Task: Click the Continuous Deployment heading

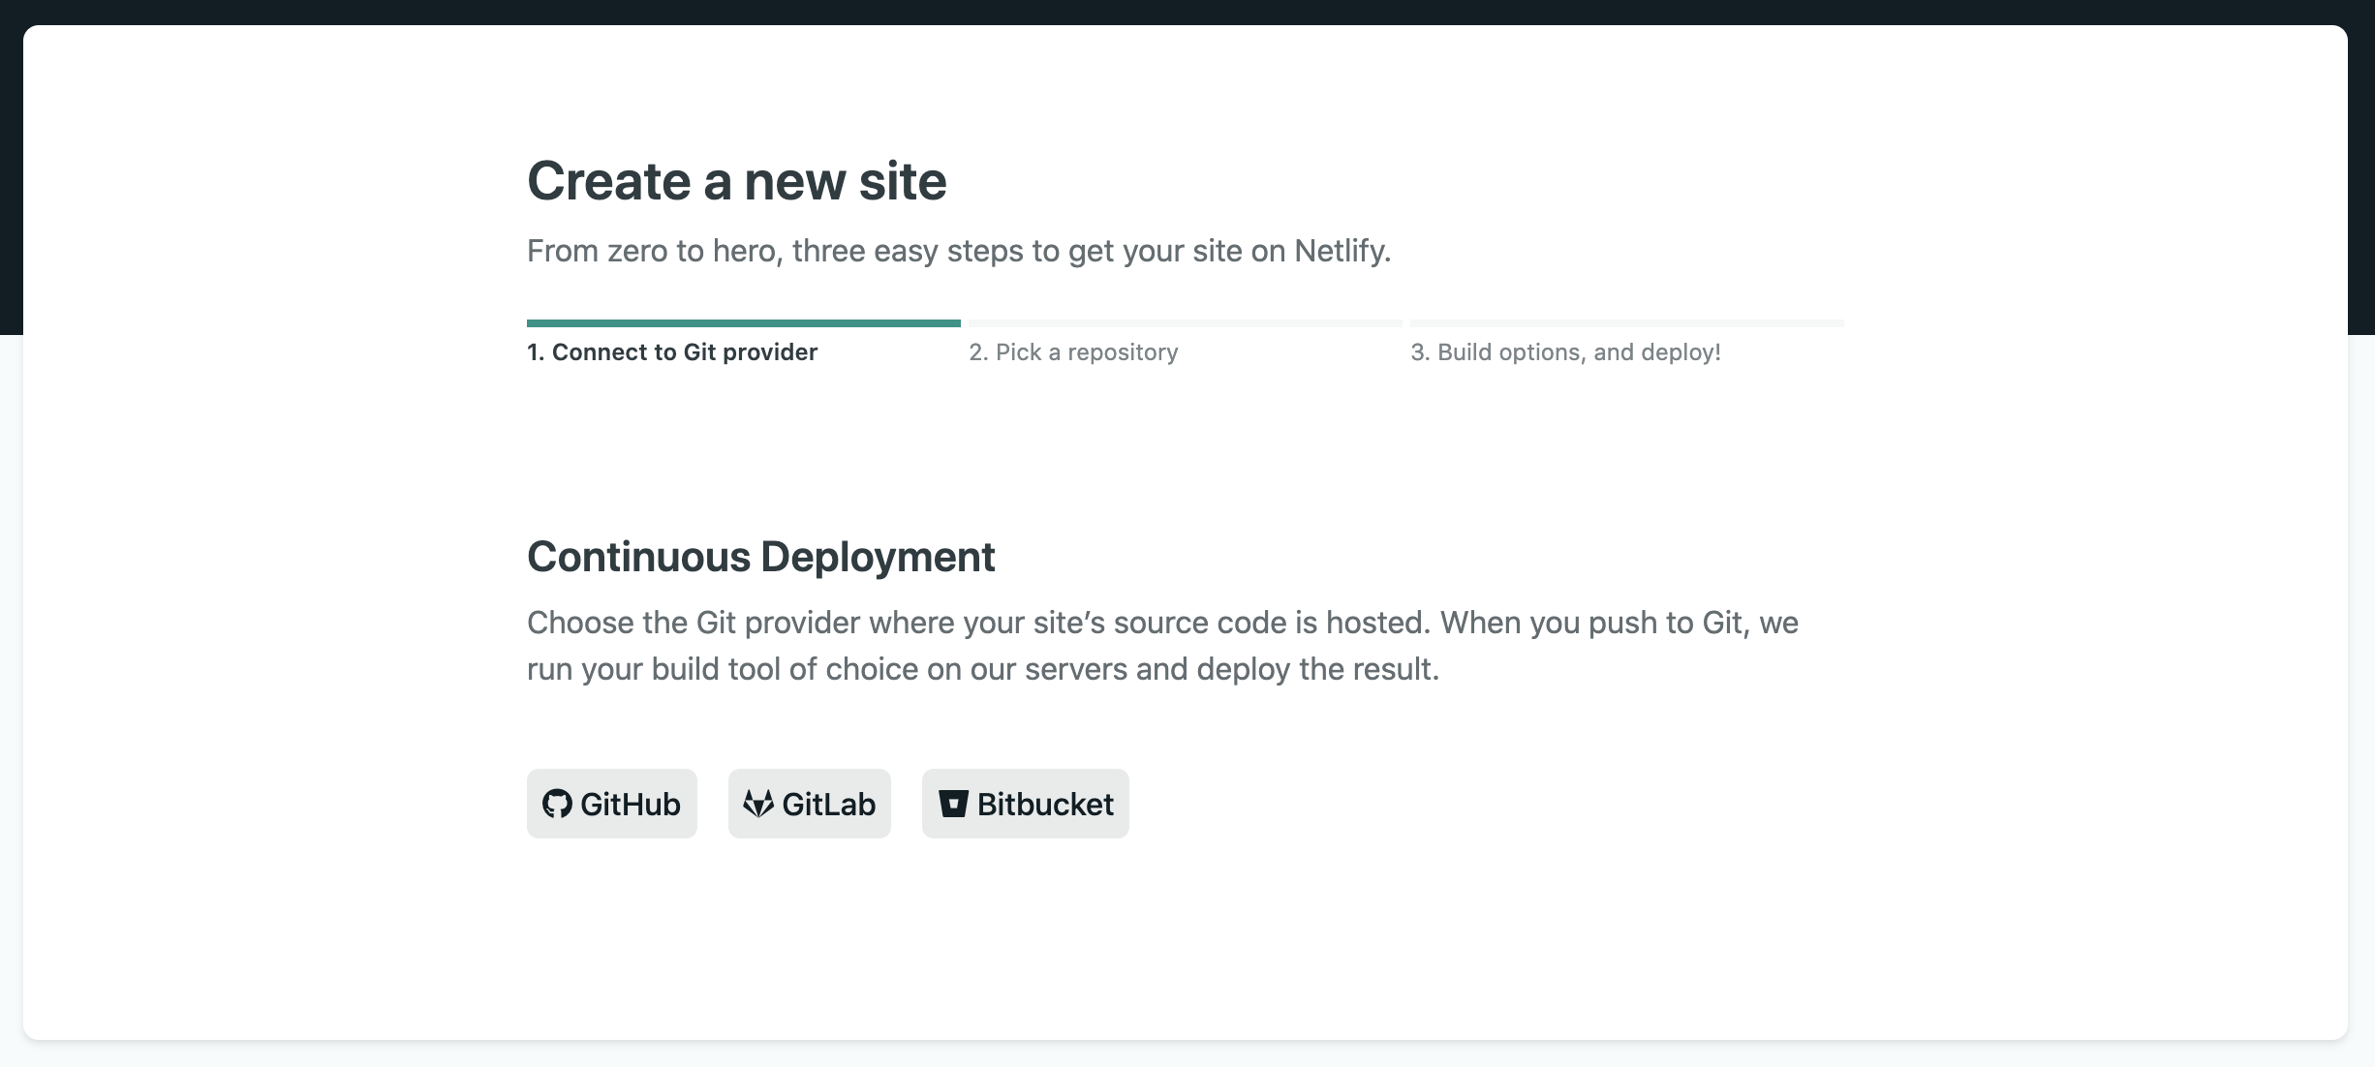Action: (760, 557)
